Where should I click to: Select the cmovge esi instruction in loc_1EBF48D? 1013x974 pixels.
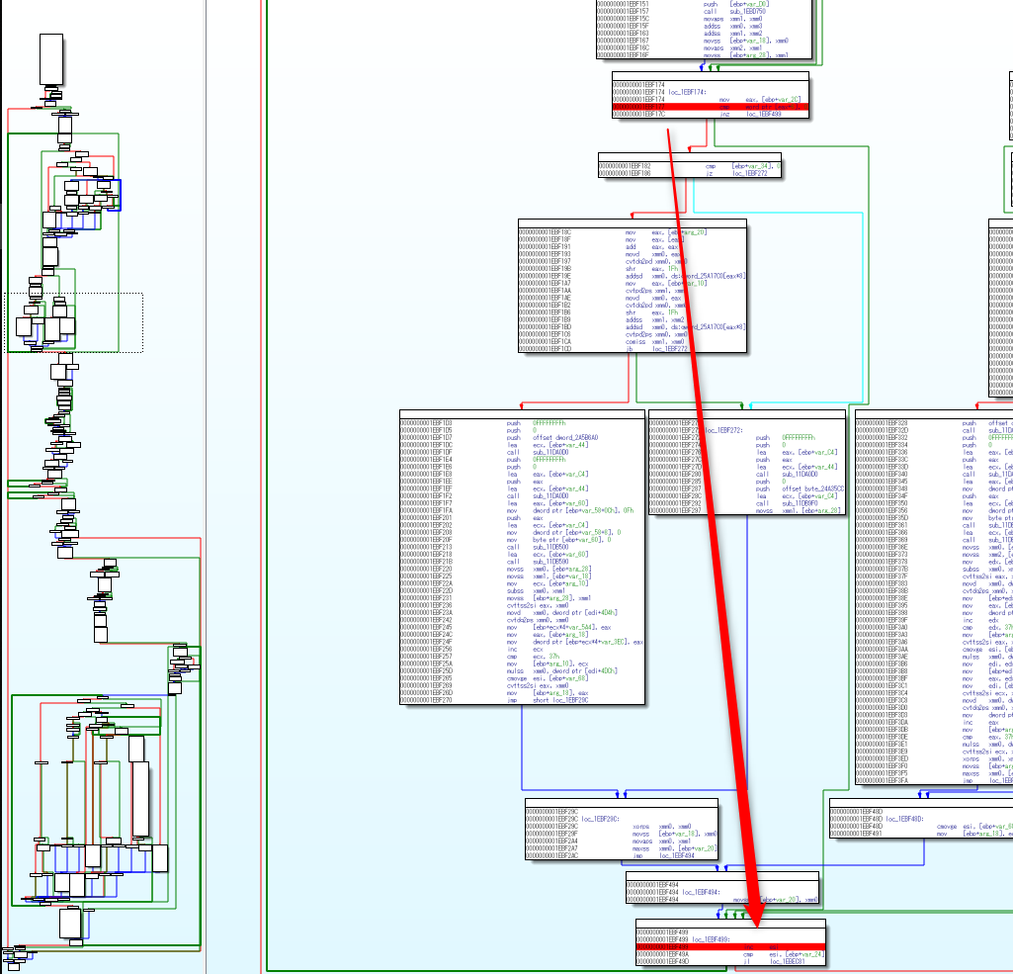tap(948, 827)
